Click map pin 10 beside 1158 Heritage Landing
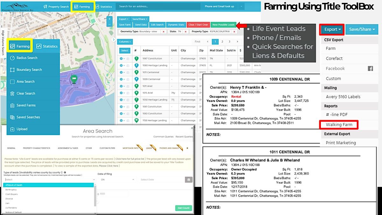Screen dimensions: 382x215 click(137, 120)
